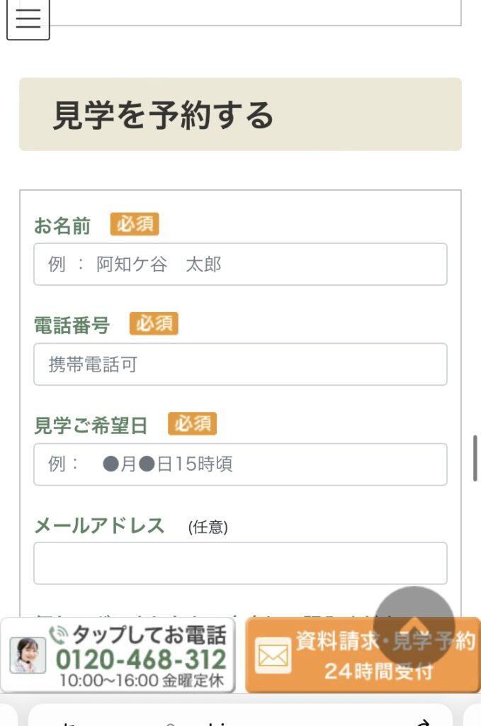Image resolution: width=481 pixels, height=726 pixels.
Task: Select the 見学ご希望日 date field
Action: (x=241, y=464)
